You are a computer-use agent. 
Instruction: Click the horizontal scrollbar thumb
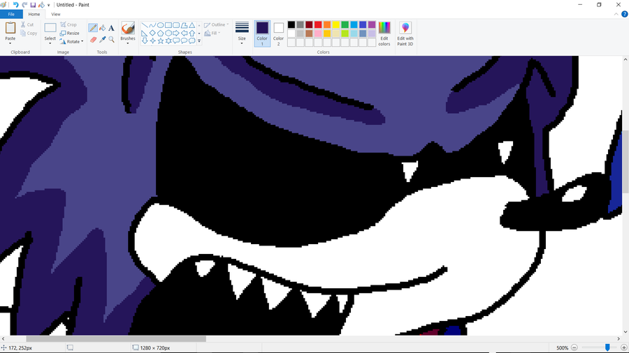point(116,339)
